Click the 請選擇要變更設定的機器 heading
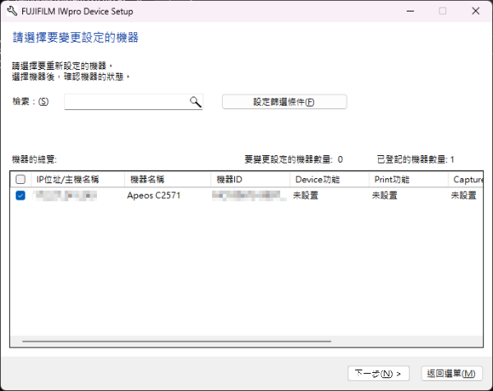The image size is (493, 391). click(76, 38)
